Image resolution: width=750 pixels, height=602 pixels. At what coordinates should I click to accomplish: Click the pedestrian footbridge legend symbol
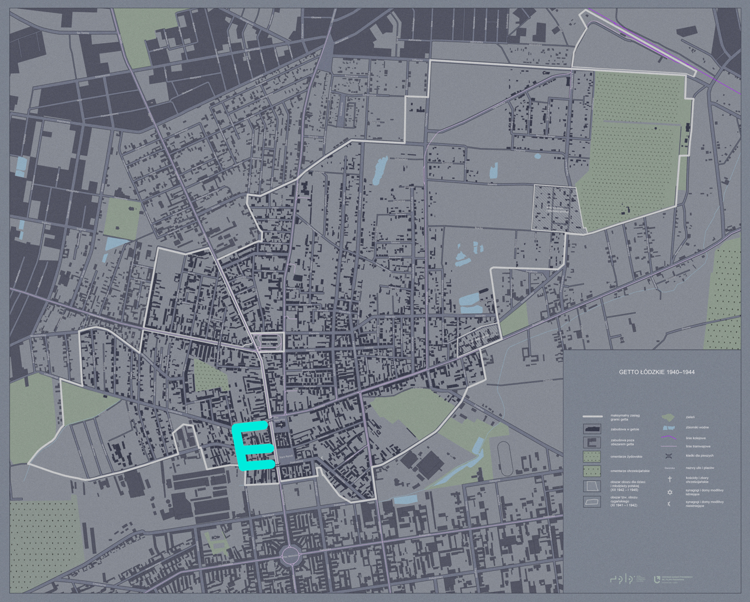tap(669, 456)
